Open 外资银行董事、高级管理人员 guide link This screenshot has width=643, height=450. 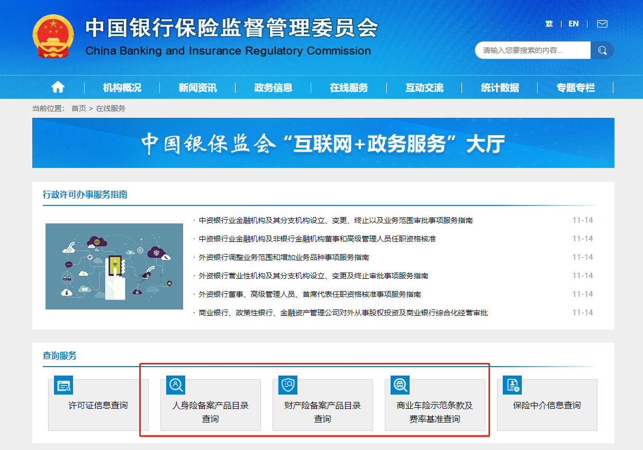[310, 294]
